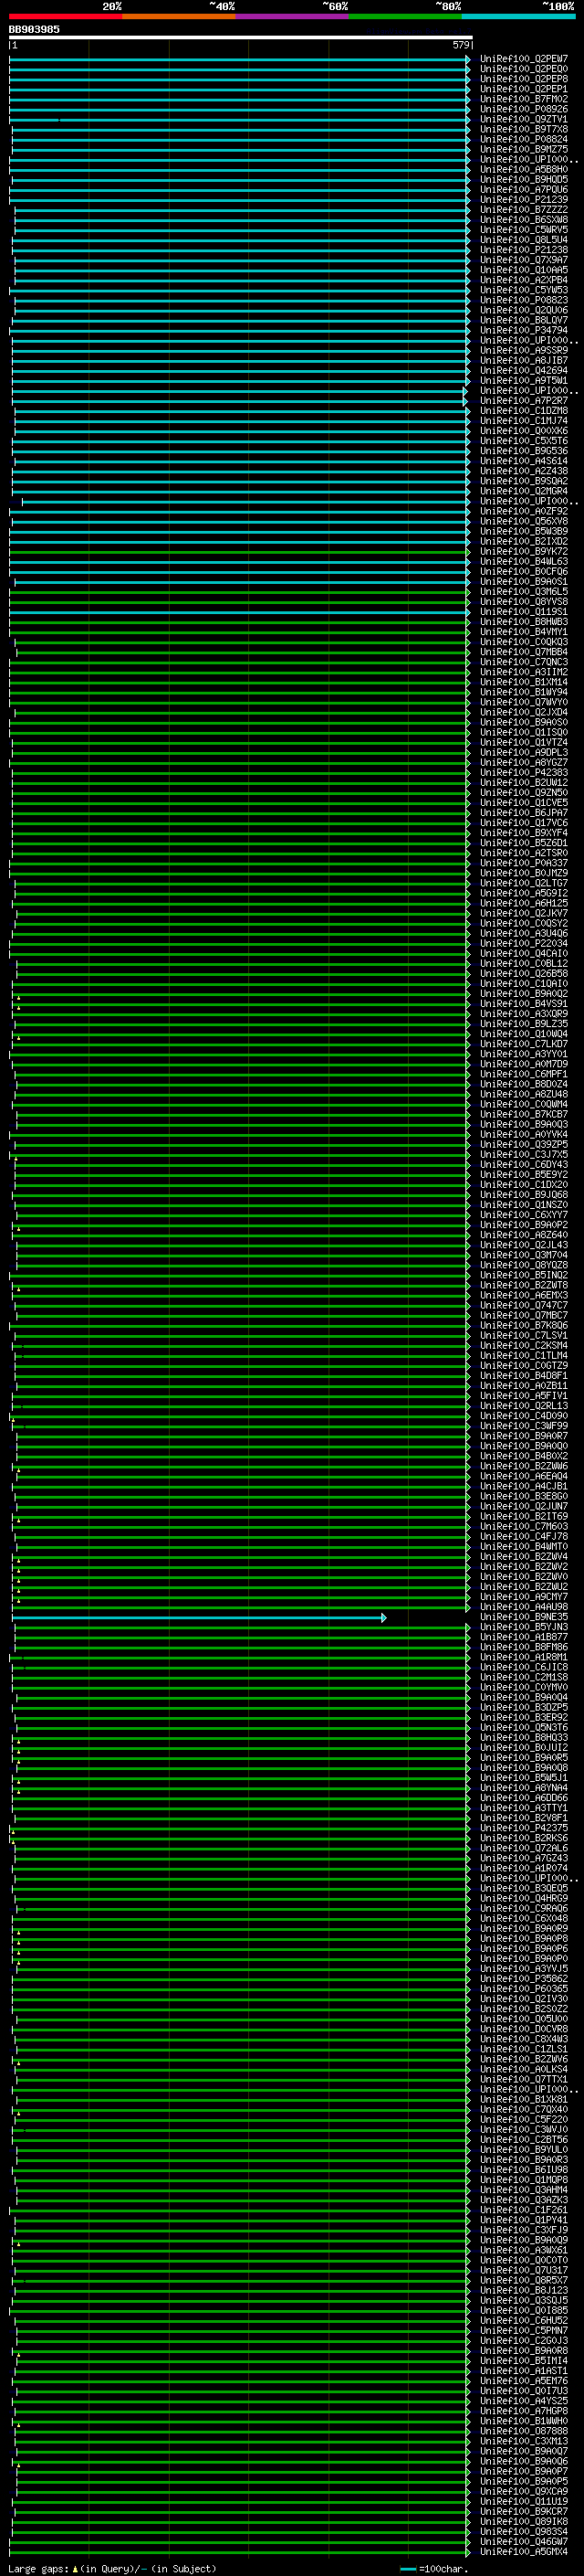Open hit UniRef100_Q2PEQ0
The height and width of the screenshot is (2576, 584).
524,69
